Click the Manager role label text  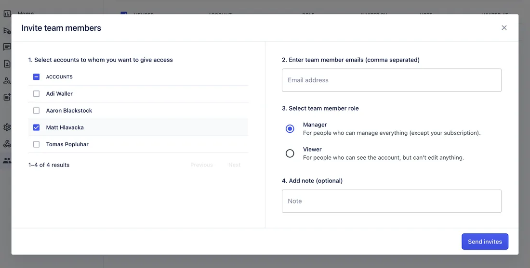[x=315, y=125]
